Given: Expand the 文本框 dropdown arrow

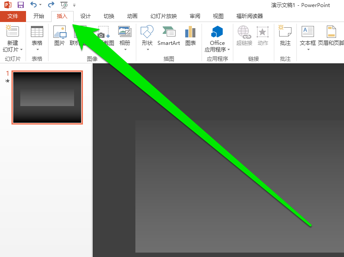Looking at the screenshot, I should click(308, 49).
